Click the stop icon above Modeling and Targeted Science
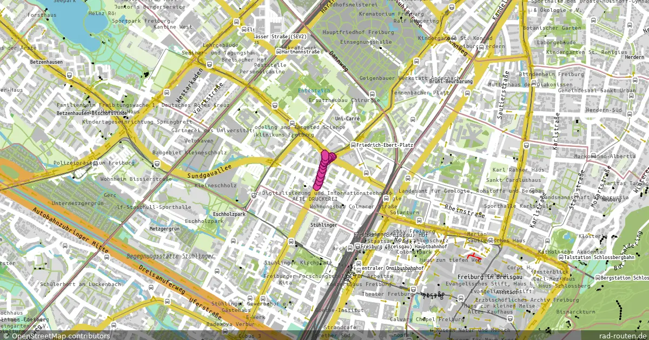The height and width of the screenshot is (340, 649). tap(292, 123)
